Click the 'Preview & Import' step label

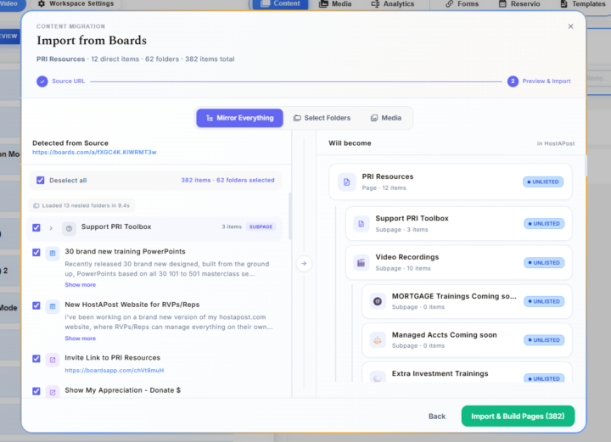coord(547,81)
